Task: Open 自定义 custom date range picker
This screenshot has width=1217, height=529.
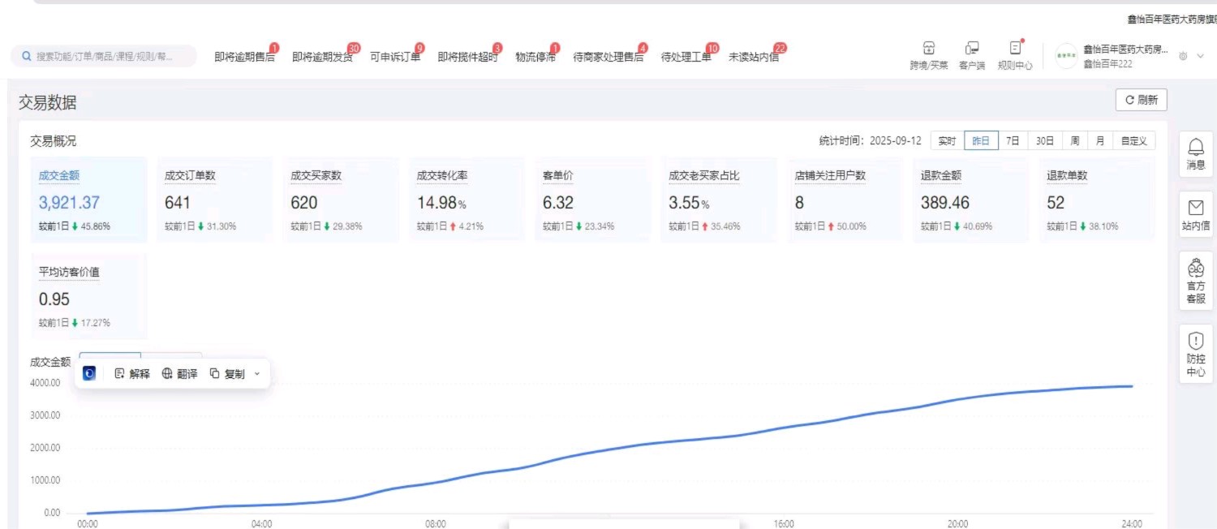Action: (1133, 141)
